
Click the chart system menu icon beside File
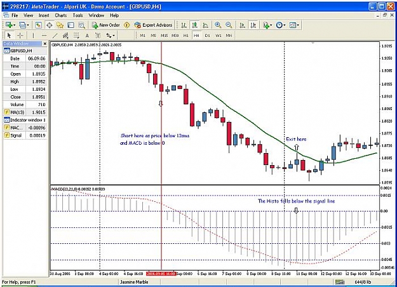(6, 15)
